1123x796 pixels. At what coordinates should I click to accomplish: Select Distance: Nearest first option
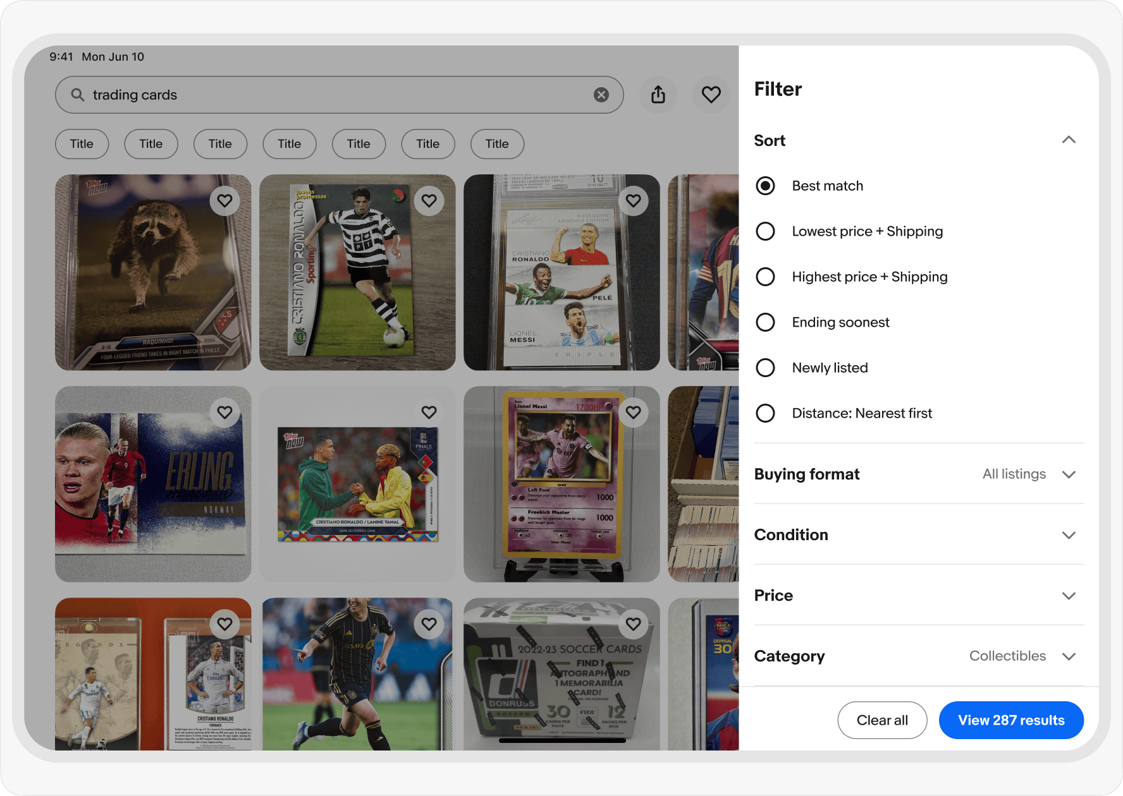tap(765, 413)
